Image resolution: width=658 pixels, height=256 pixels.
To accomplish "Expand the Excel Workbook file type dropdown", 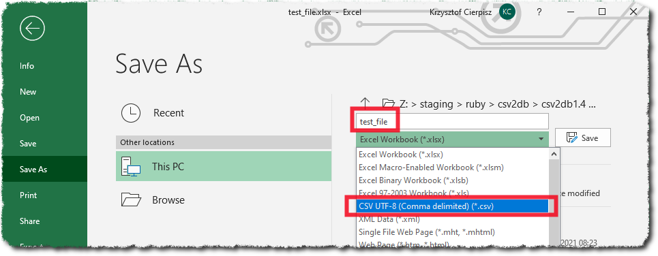I will 452,139.
